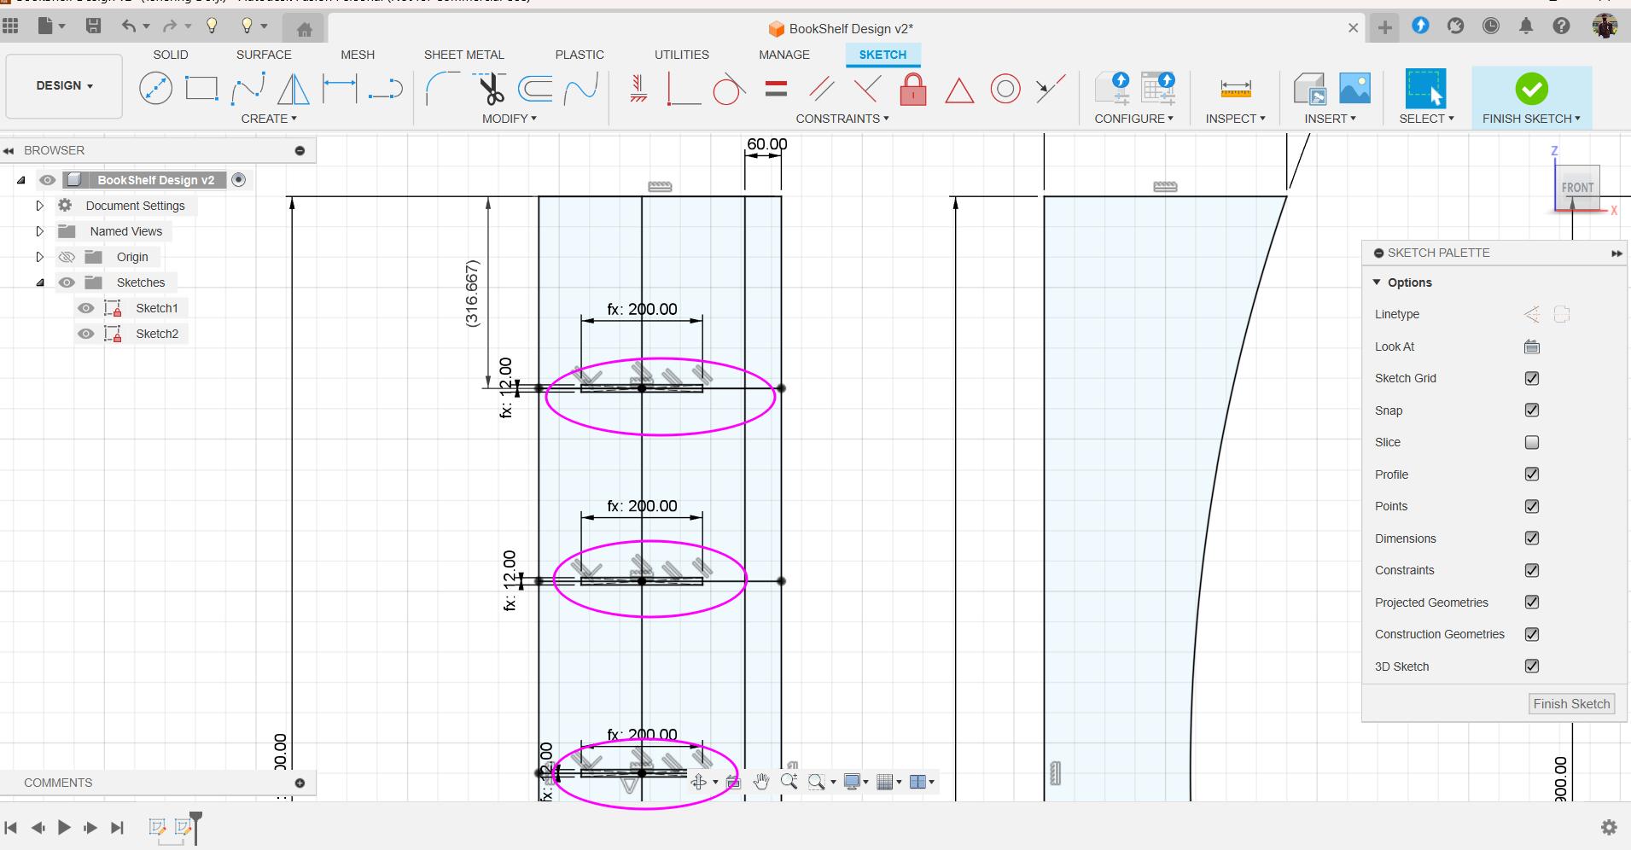1631x850 pixels.
Task: Open the DESIGN workspace dropdown
Action: pos(64,85)
